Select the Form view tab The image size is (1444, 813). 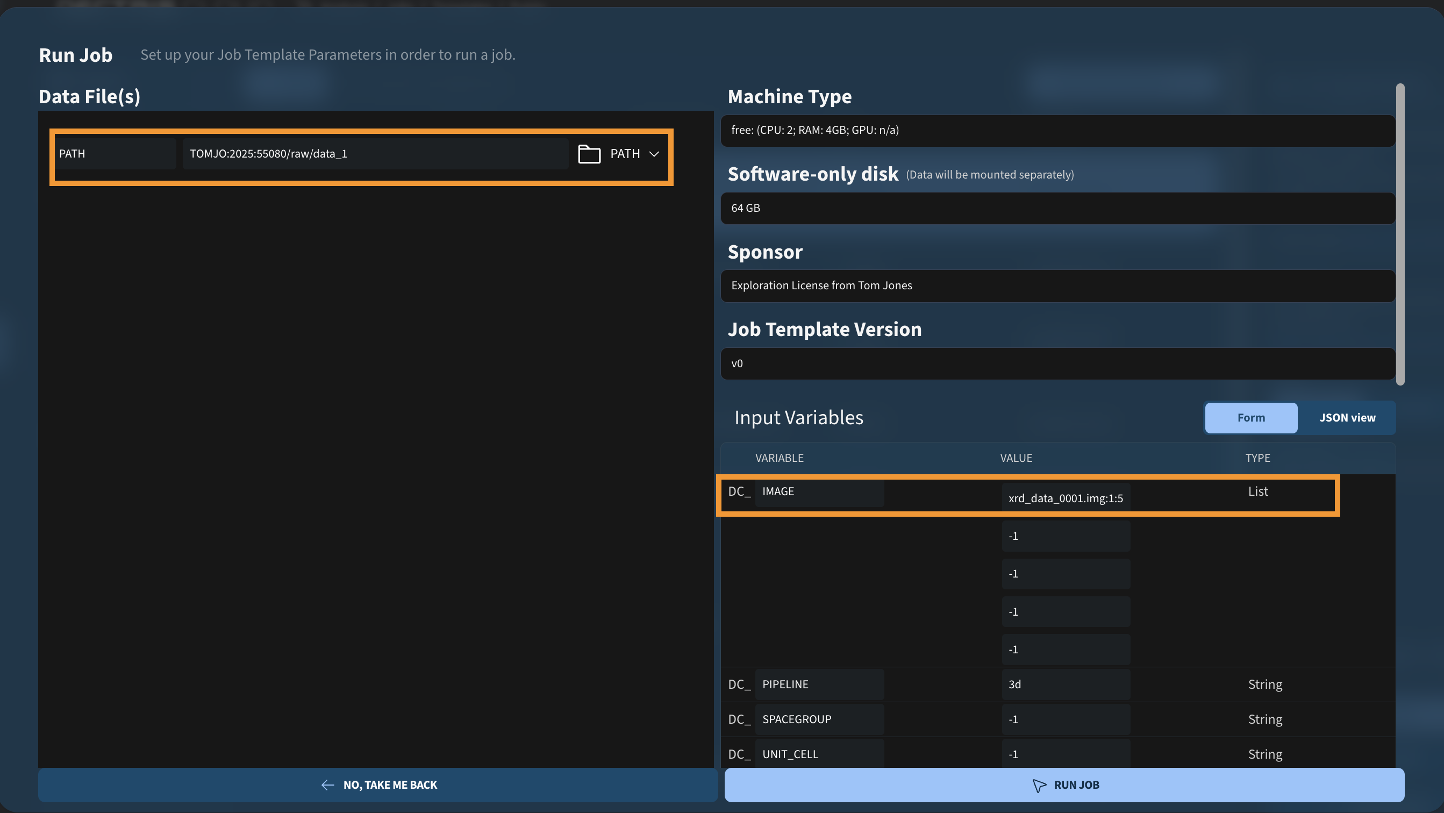coord(1250,418)
